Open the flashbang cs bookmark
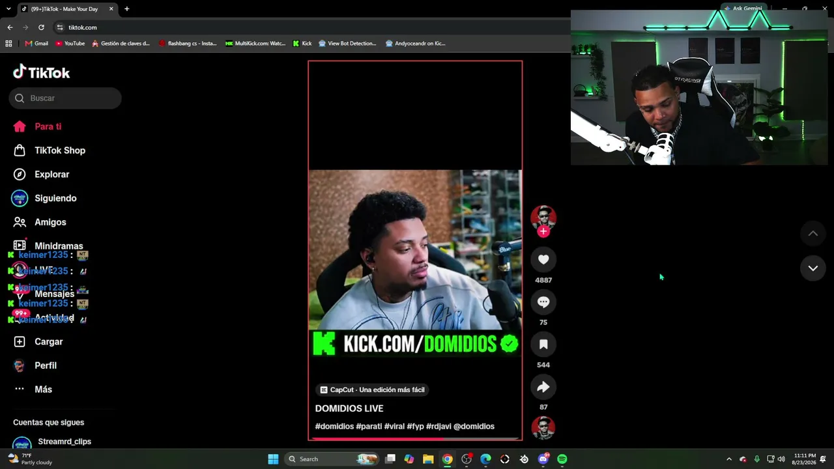Viewport: 834px width, 469px height. click(188, 44)
